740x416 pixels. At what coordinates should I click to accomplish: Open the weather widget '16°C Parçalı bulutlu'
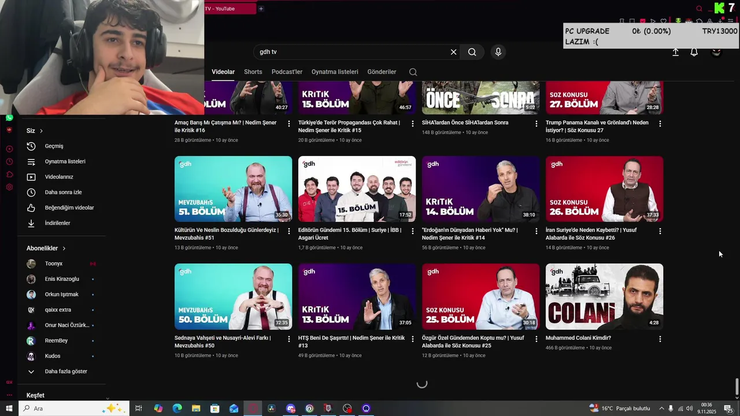pyautogui.click(x=620, y=408)
